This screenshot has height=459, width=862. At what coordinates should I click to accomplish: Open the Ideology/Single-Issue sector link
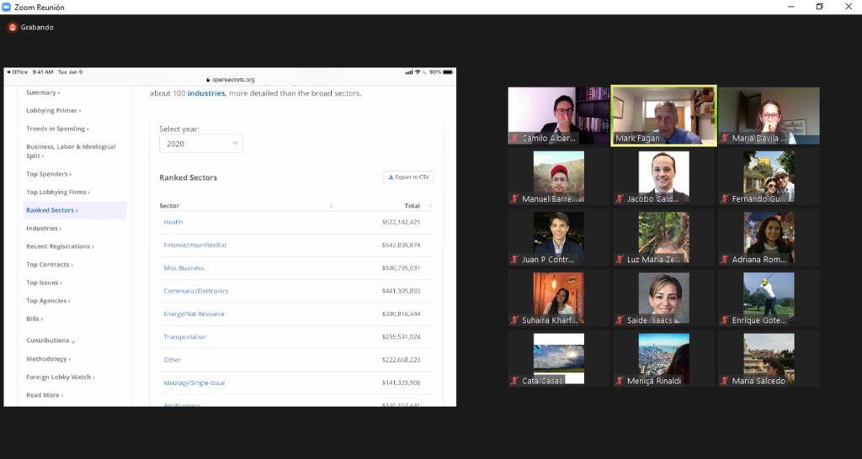coord(194,383)
